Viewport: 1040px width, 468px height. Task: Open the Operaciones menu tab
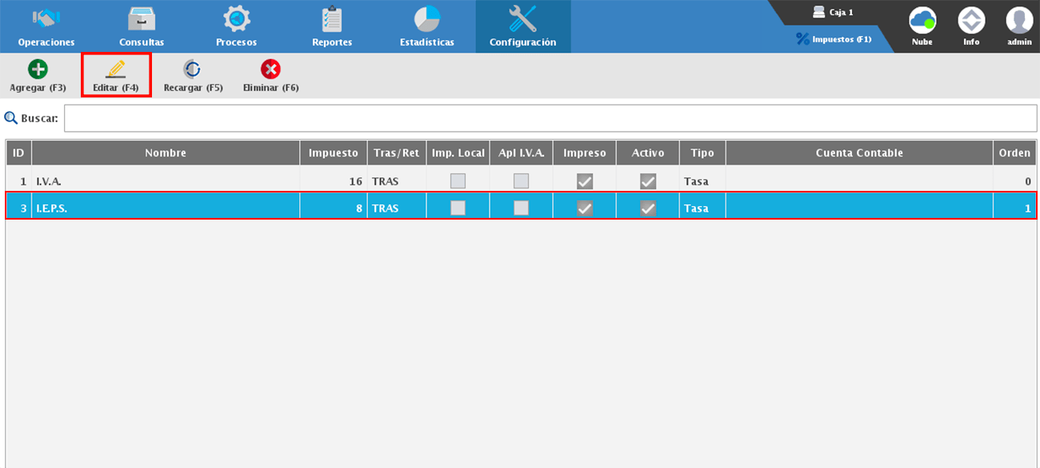point(46,26)
